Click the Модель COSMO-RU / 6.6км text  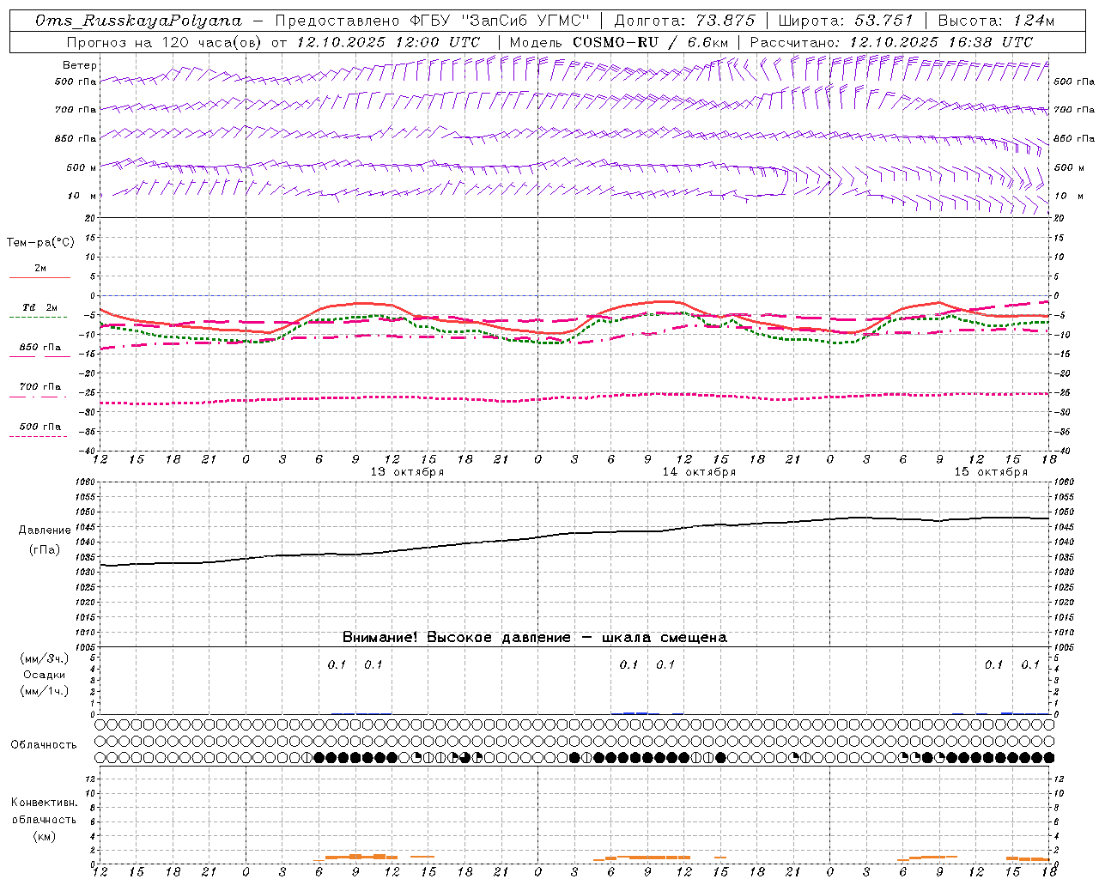[619, 42]
